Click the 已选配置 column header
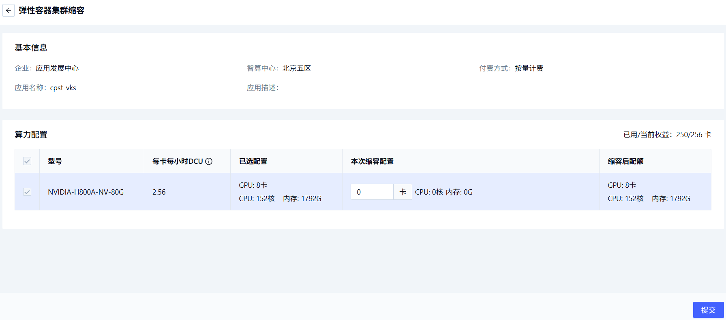The width and height of the screenshot is (726, 320). (x=253, y=161)
